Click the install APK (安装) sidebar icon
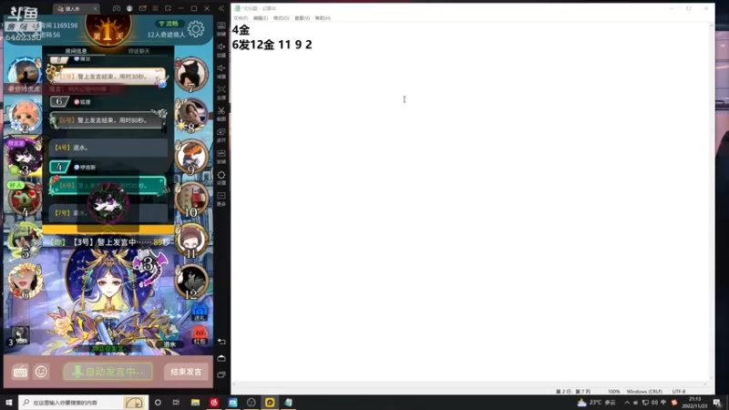Screen dimensions: 729x410 tap(221, 156)
